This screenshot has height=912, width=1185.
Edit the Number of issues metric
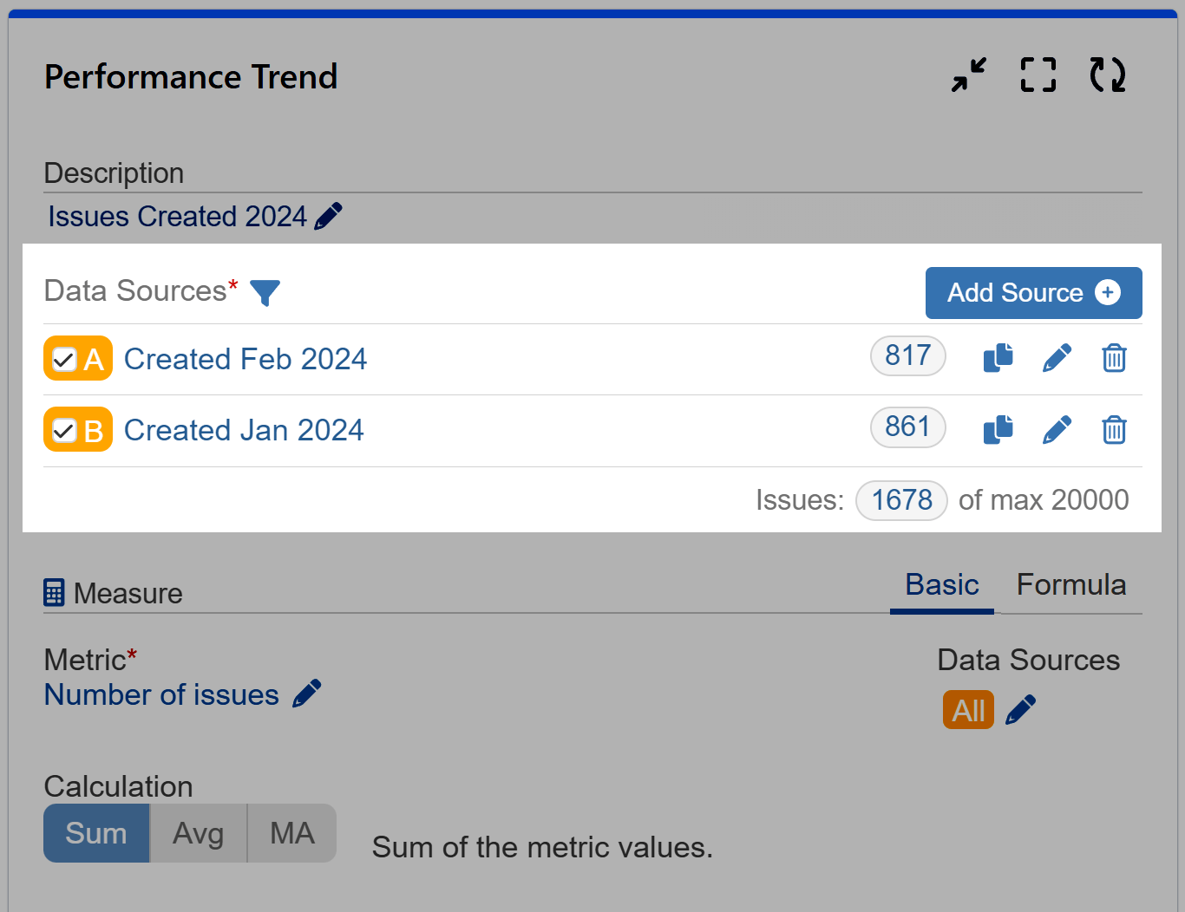pyautogui.click(x=307, y=693)
